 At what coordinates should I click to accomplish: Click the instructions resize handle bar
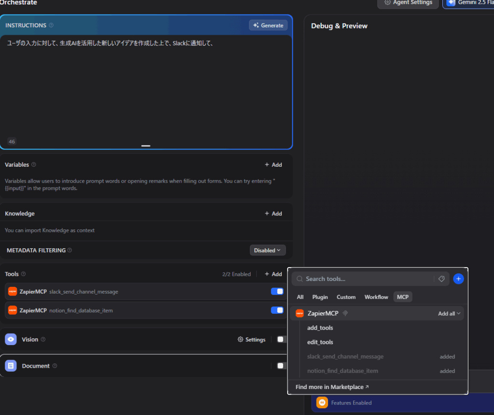click(146, 146)
